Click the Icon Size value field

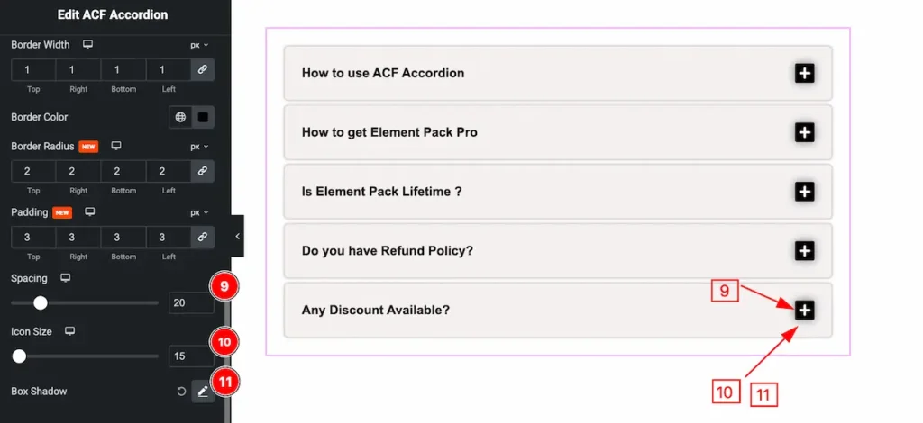coord(190,356)
